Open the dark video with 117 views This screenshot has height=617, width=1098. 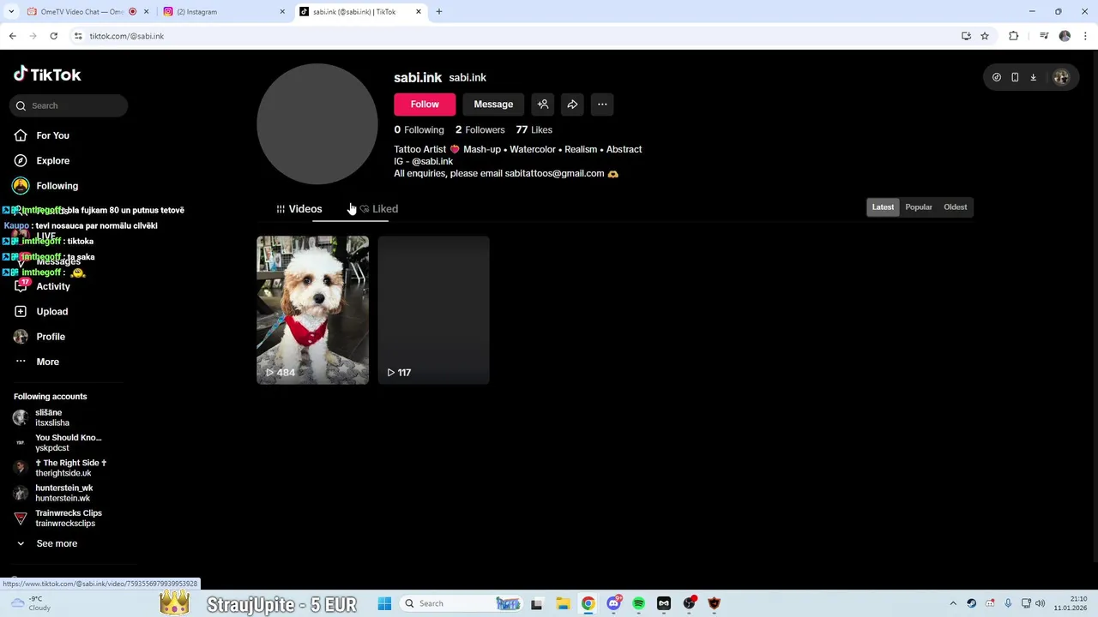coord(434,310)
